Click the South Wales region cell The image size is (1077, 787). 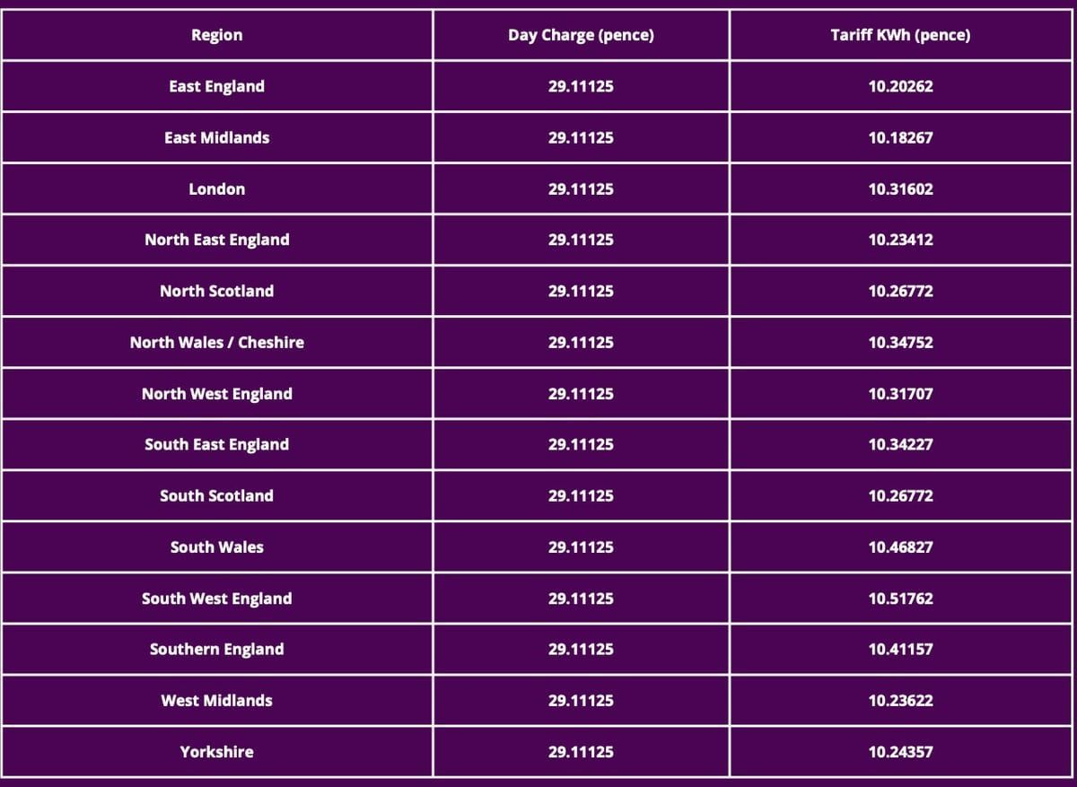point(216,547)
